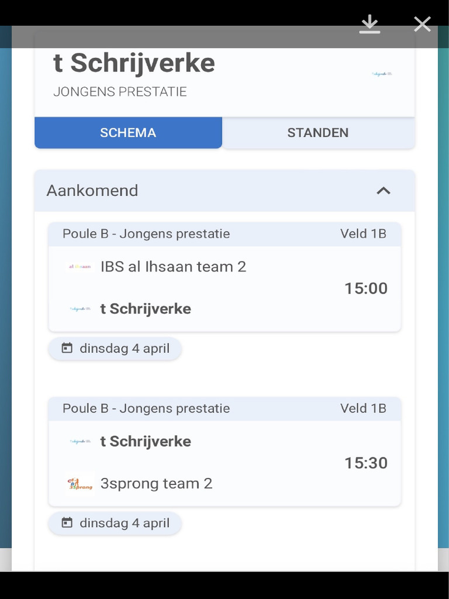Click the Aankomend section header
Viewport: 449px width, 599px height.
[92, 191]
